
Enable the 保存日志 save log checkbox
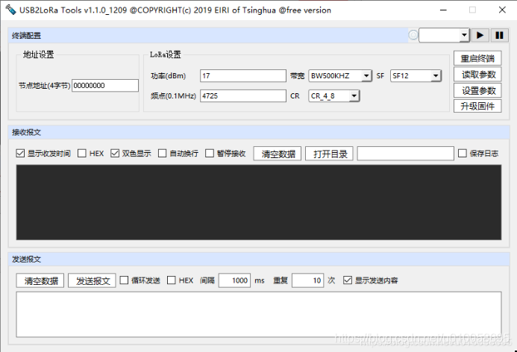[x=463, y=154]
